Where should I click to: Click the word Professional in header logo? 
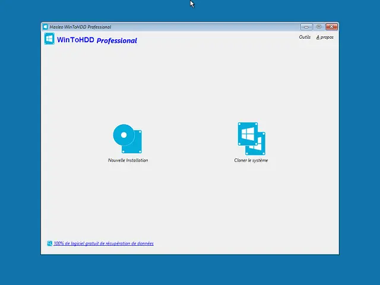116,41
